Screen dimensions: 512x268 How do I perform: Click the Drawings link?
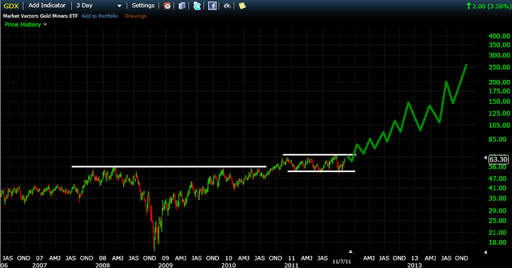pos(134,15)
